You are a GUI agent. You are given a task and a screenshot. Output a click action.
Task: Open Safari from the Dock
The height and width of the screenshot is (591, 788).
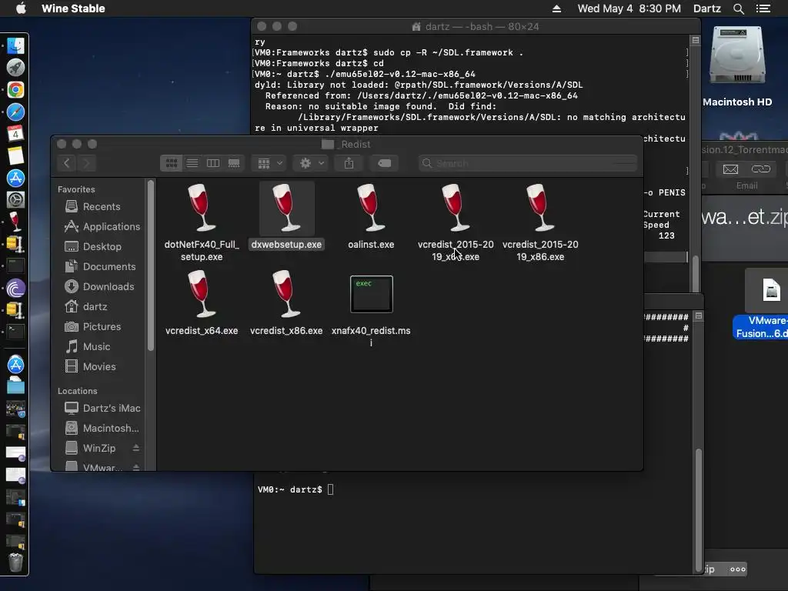coord(15,112)
